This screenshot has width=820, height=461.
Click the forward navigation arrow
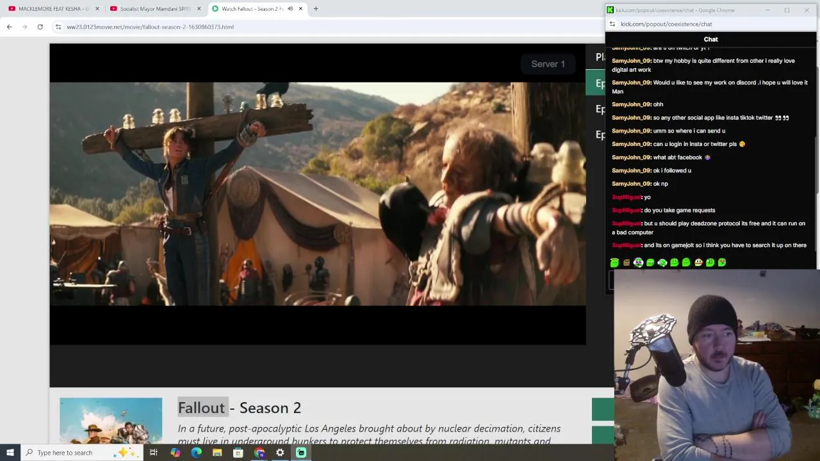click(x=24, y=27)
